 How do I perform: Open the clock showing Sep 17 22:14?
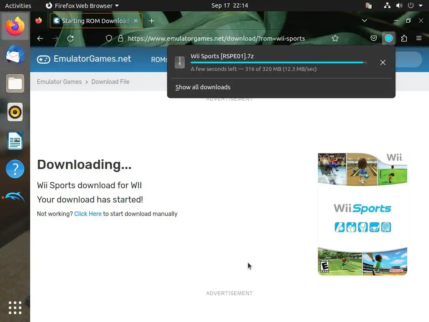(x=230, y=5)
